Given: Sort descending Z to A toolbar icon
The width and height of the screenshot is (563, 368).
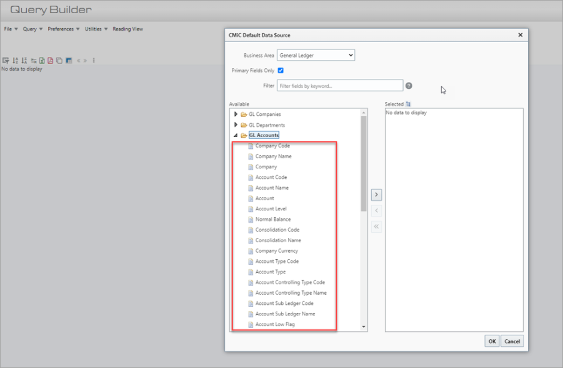Looking at the screenshot, I should (x=24, y=61).
